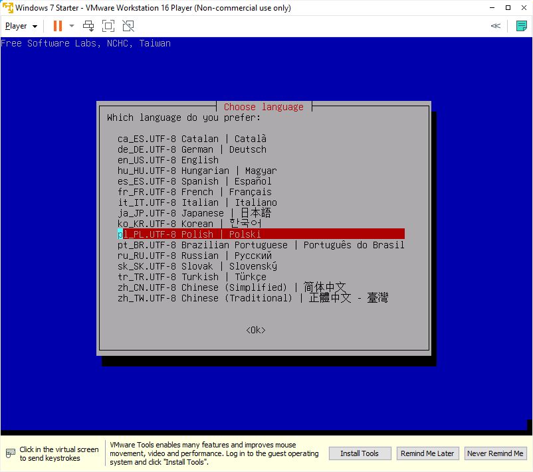Pause the virtual machine
Image resolution: width=533 pixels, height=472 pixels.
tap(57, 26)
